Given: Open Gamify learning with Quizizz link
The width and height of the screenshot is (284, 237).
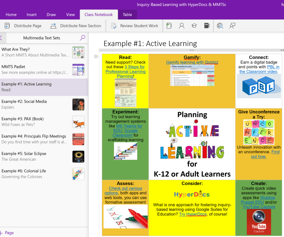Looking at the screenshot, I should [x=192, y=62].
